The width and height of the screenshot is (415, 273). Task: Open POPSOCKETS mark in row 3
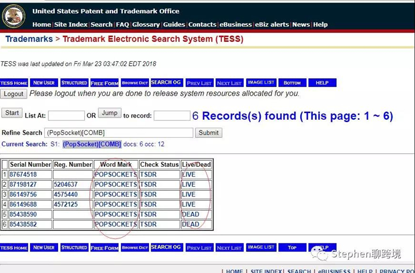coord(115,195)
